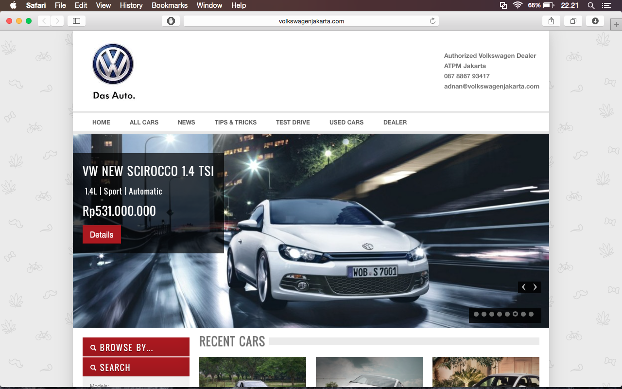The image size is (622, 389).
Task: Open TEST DRIVE navigation link
Action: [293, 123]
